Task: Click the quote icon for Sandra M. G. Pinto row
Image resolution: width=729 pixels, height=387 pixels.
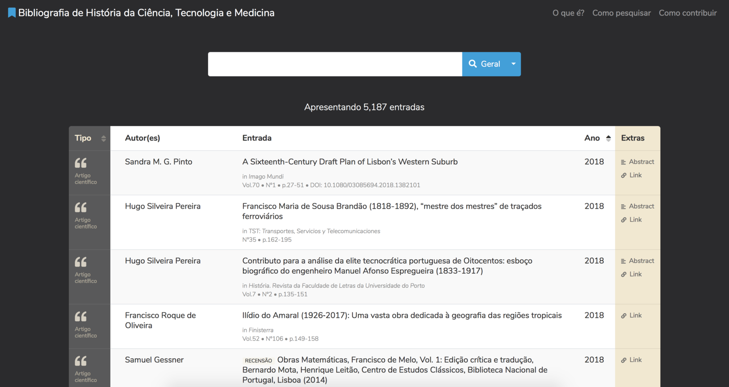Action: tap(81, 163)
